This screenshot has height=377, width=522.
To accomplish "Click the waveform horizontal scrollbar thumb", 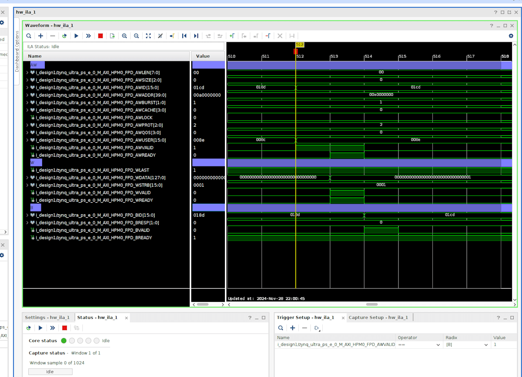I will coord(371,304).
